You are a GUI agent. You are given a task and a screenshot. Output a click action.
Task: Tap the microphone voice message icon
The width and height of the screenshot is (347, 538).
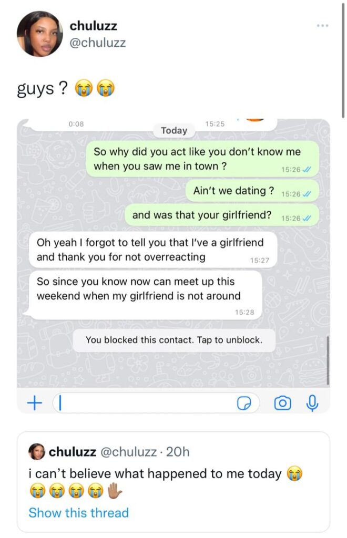(312, 403)
